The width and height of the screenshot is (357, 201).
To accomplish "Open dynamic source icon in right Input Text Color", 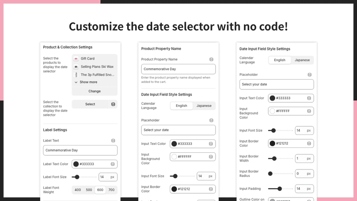I will (309, 98).
